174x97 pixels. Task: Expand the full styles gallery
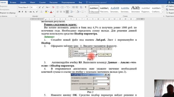(163, 12)
